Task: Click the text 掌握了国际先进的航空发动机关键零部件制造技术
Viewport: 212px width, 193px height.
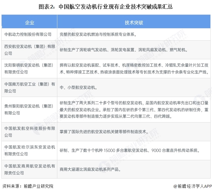Action: point(104,132)
